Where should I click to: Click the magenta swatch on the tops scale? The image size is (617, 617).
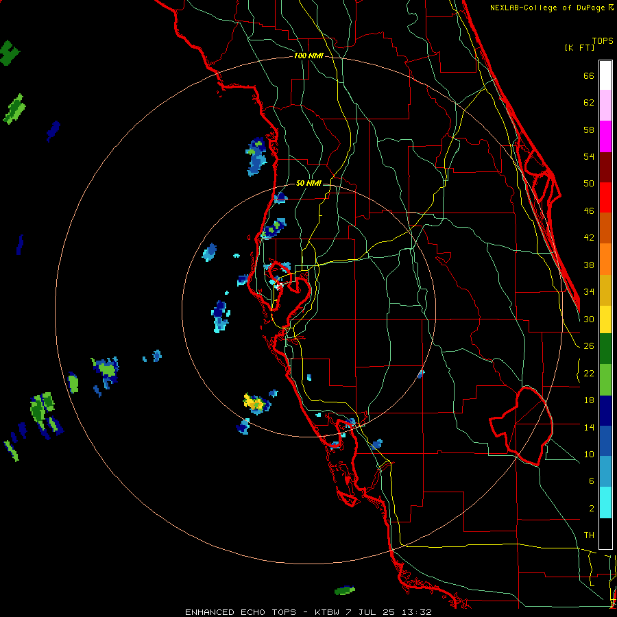(605, 136)
